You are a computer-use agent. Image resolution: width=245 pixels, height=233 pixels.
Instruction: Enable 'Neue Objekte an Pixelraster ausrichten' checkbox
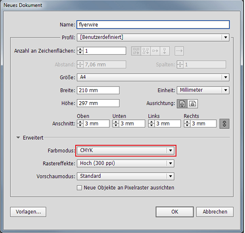[x=79, y=187]
